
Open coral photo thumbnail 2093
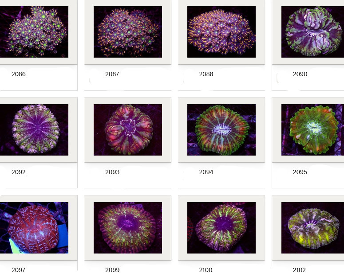point(128,129)
